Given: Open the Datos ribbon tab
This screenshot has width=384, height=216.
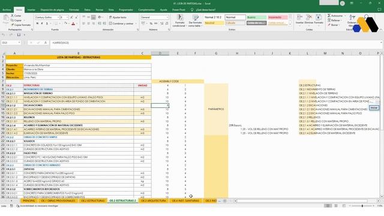Looking at the screenshot, I should pyautogui.click(x=87, y=10).
